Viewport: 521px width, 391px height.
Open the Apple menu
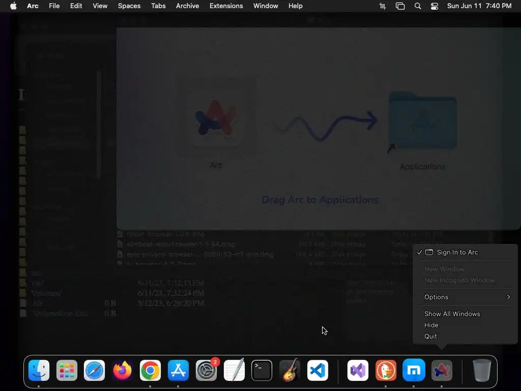(x=13, y=6)
